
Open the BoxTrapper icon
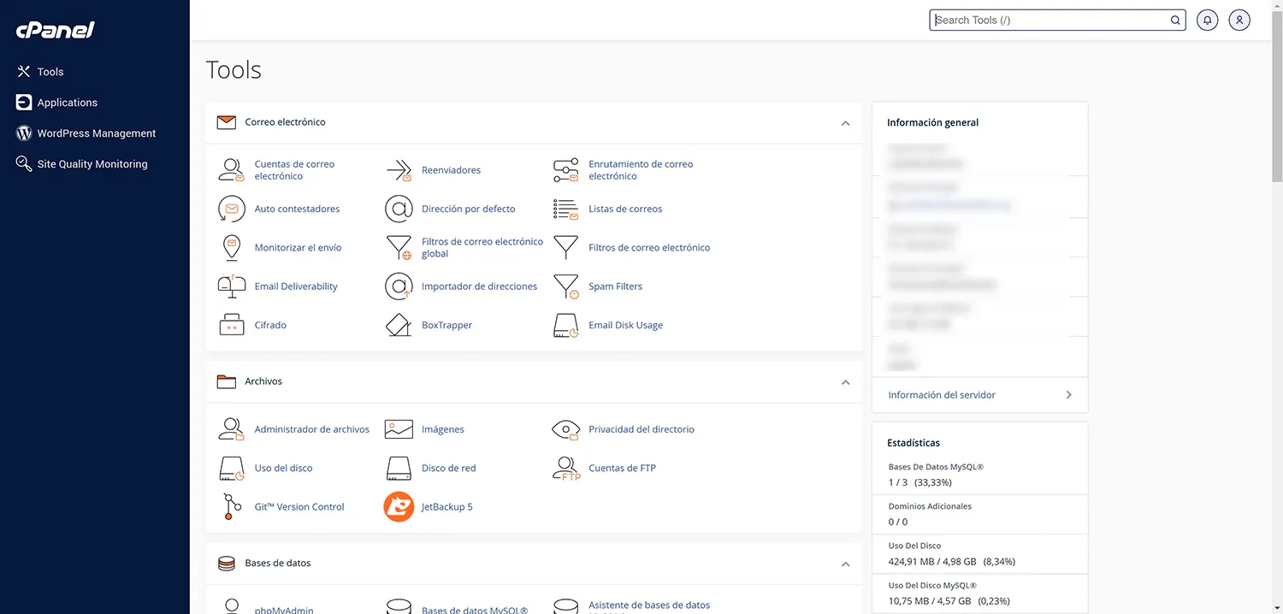click(446, 324)
